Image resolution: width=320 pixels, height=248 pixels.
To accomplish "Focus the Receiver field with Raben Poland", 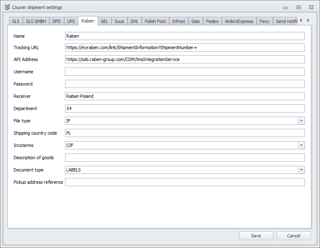I will 185,96.
